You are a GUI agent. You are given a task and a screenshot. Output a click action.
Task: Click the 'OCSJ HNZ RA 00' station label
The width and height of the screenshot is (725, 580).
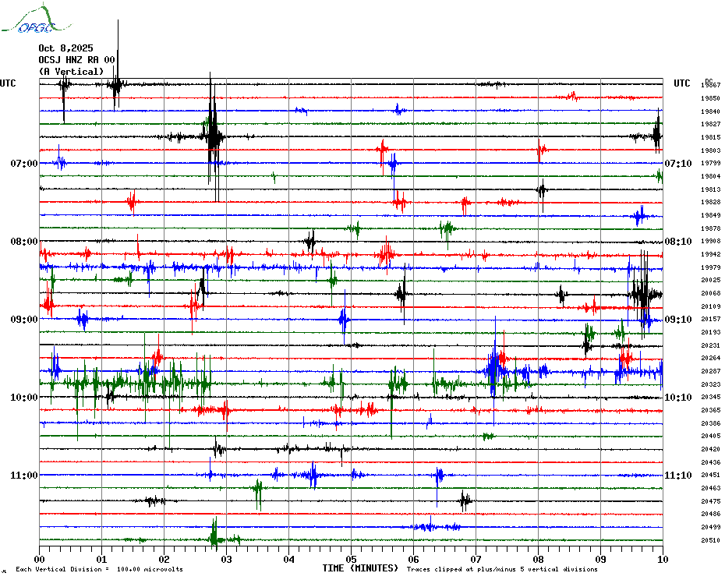(77, 60)
